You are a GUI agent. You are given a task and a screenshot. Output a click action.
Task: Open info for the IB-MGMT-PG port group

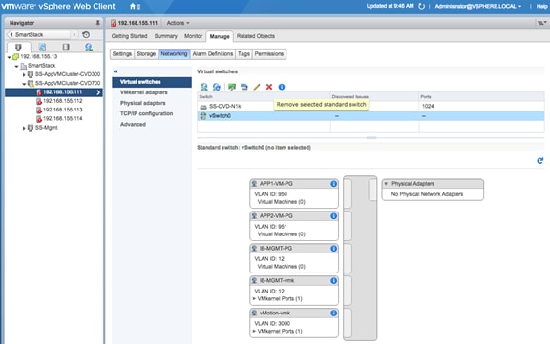pyautogui.click(x=333, y=249)
